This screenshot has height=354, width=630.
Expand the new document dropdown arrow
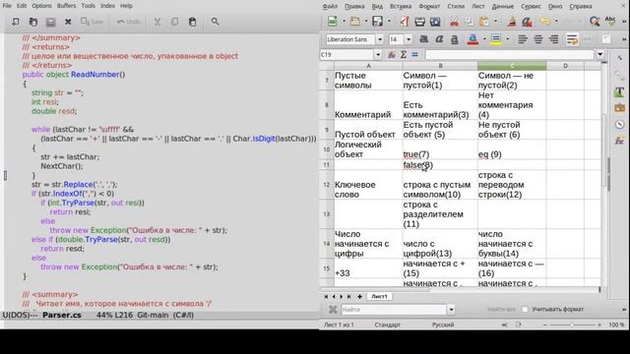tap(344, 22)
